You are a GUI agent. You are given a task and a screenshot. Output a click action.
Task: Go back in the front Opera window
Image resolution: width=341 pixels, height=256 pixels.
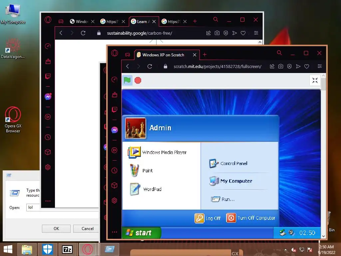click(x=128, y=66)
